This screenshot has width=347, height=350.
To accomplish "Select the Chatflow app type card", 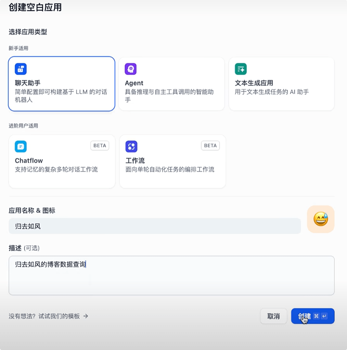I will coord(61,161).
